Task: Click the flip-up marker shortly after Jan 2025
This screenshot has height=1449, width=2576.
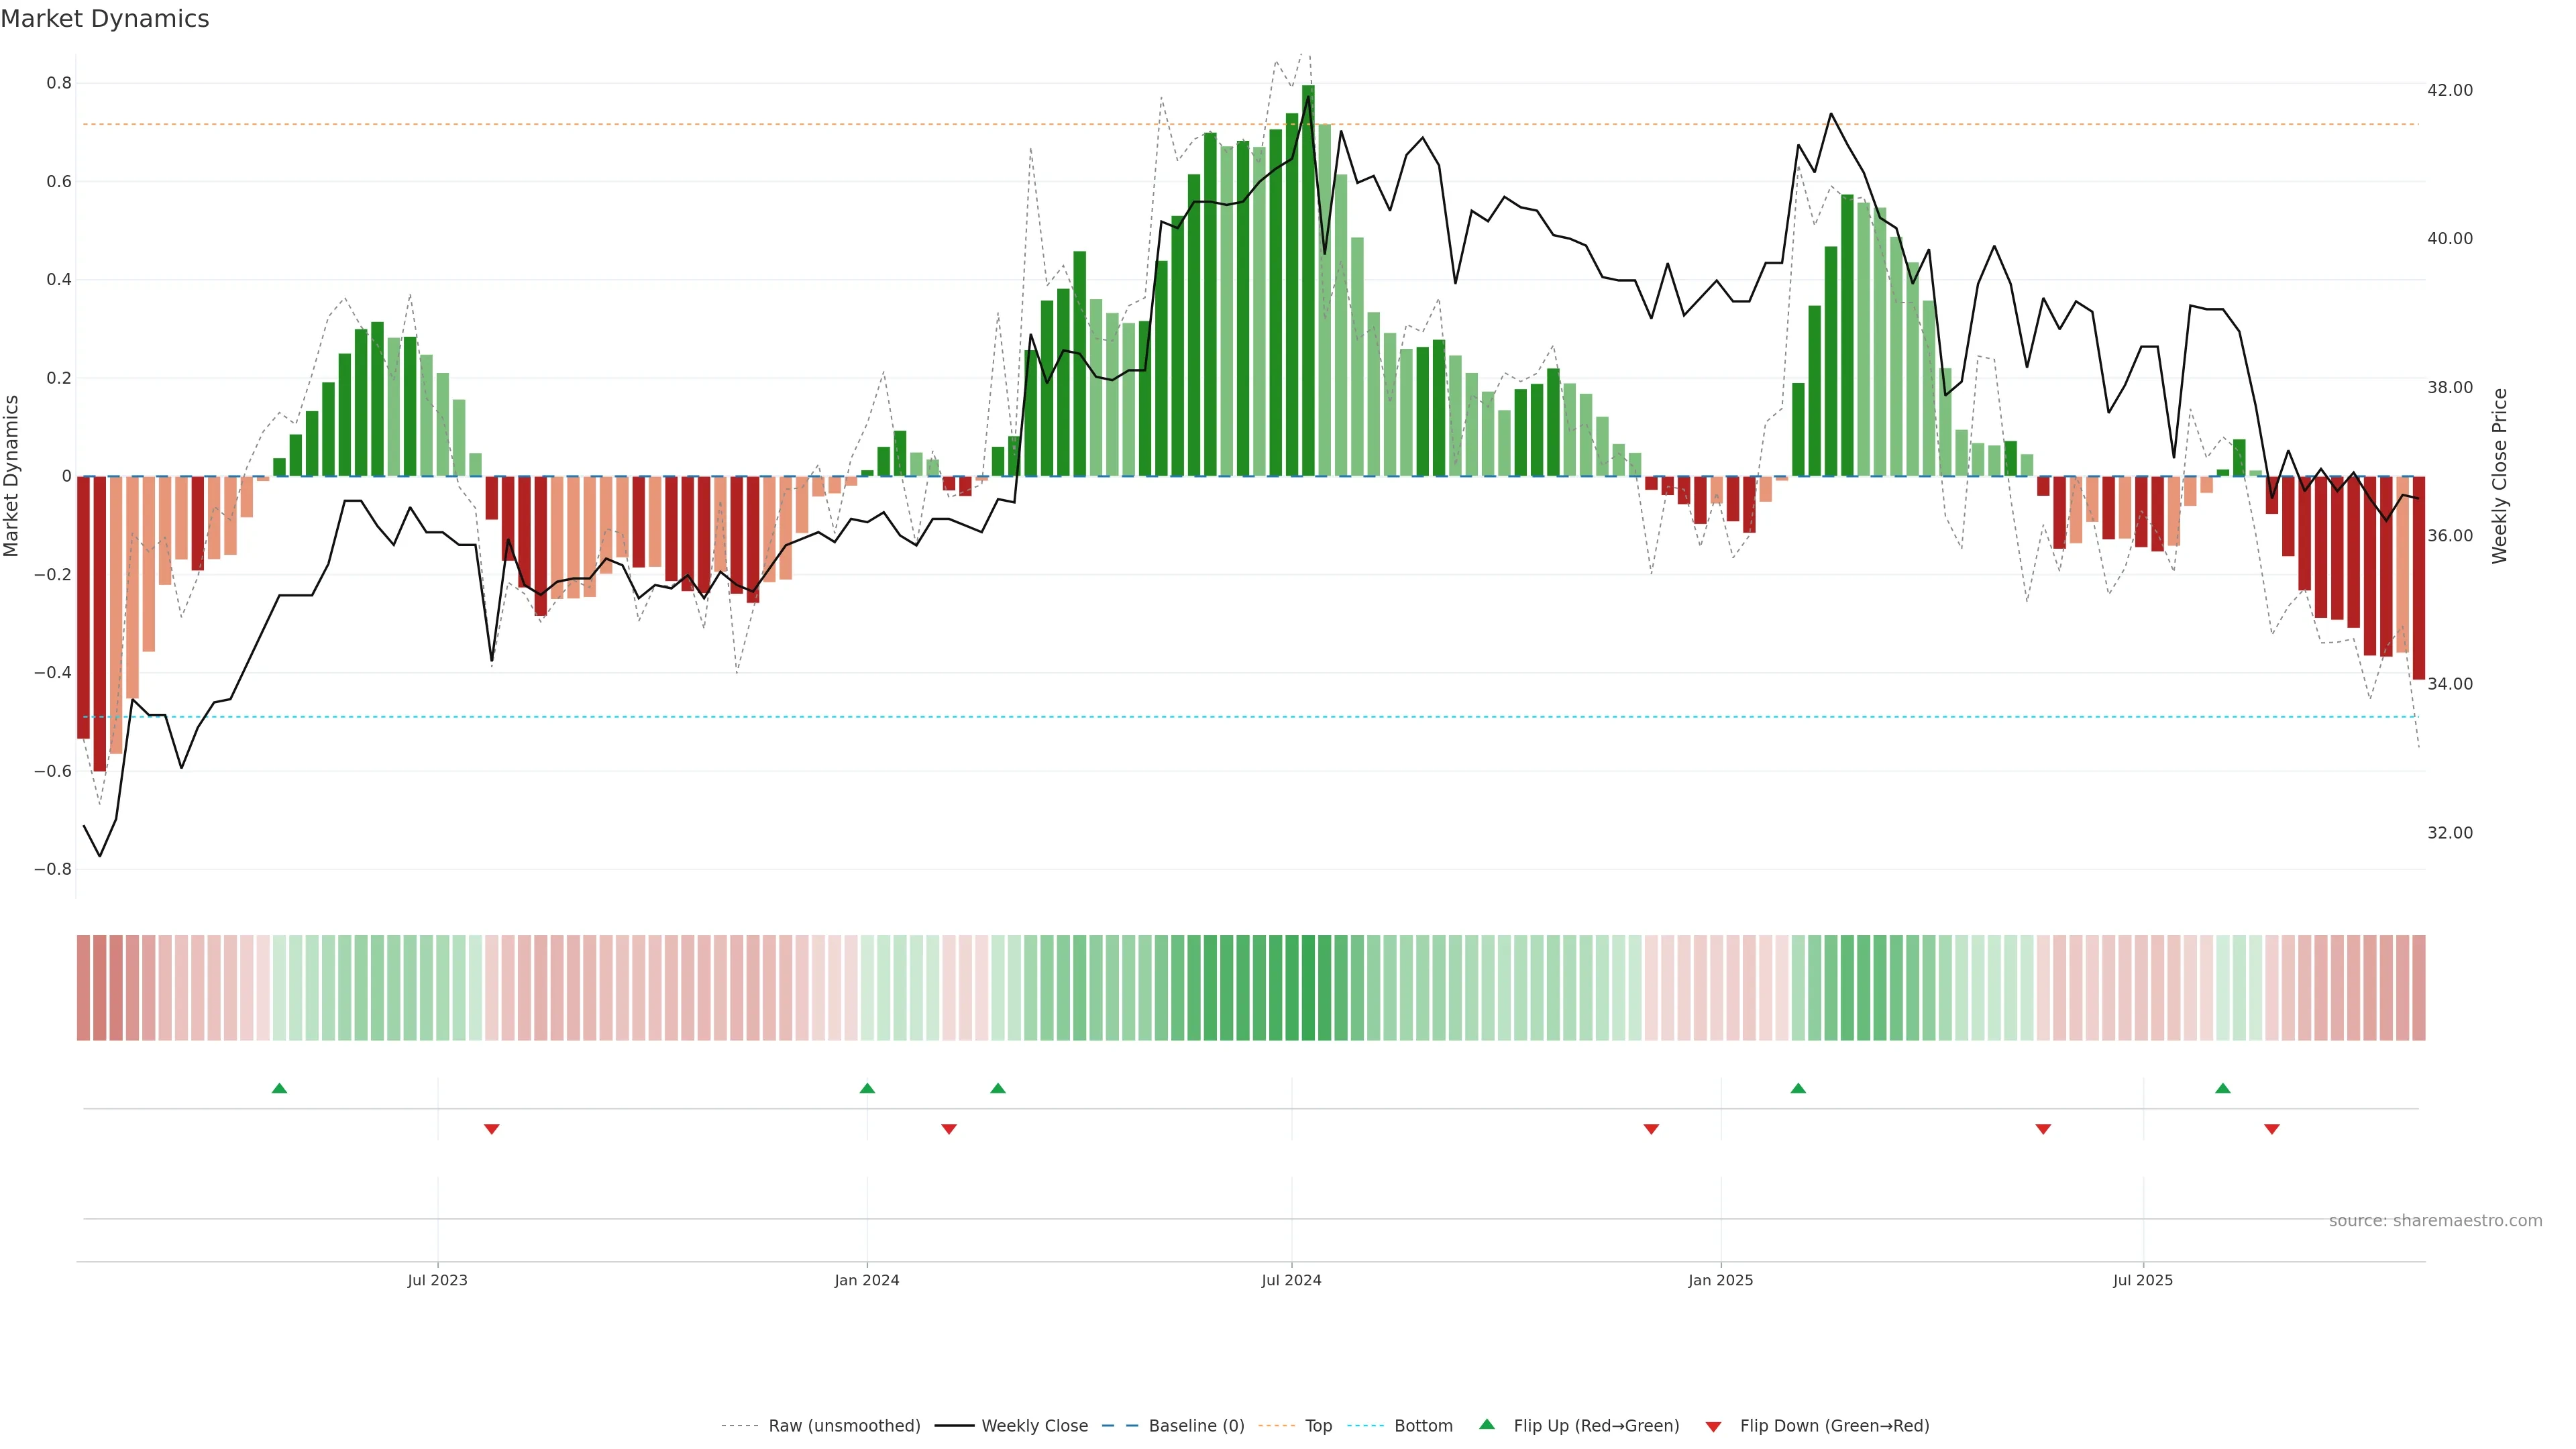Action: point(1798,1088)
